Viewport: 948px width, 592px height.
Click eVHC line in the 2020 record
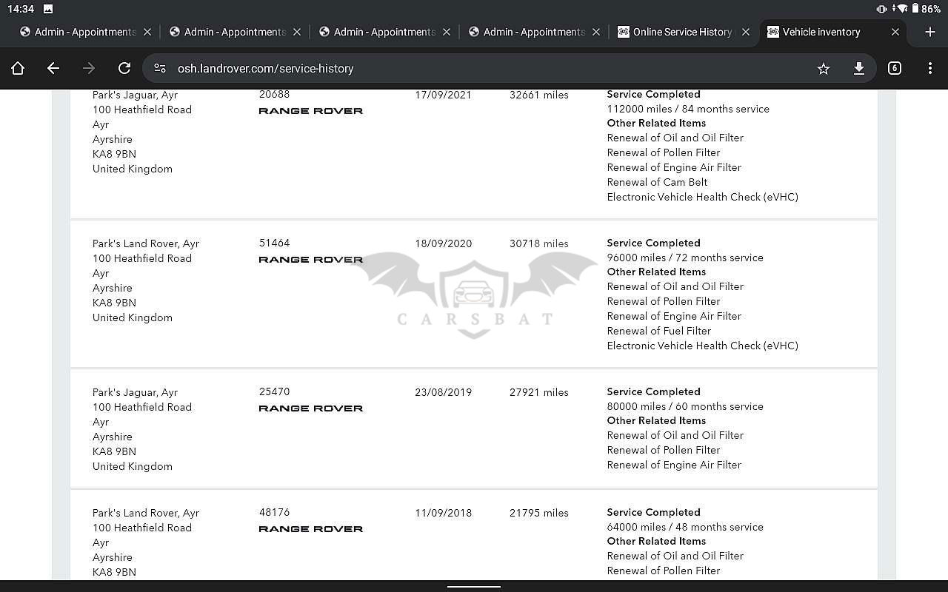tap(703, 346)
